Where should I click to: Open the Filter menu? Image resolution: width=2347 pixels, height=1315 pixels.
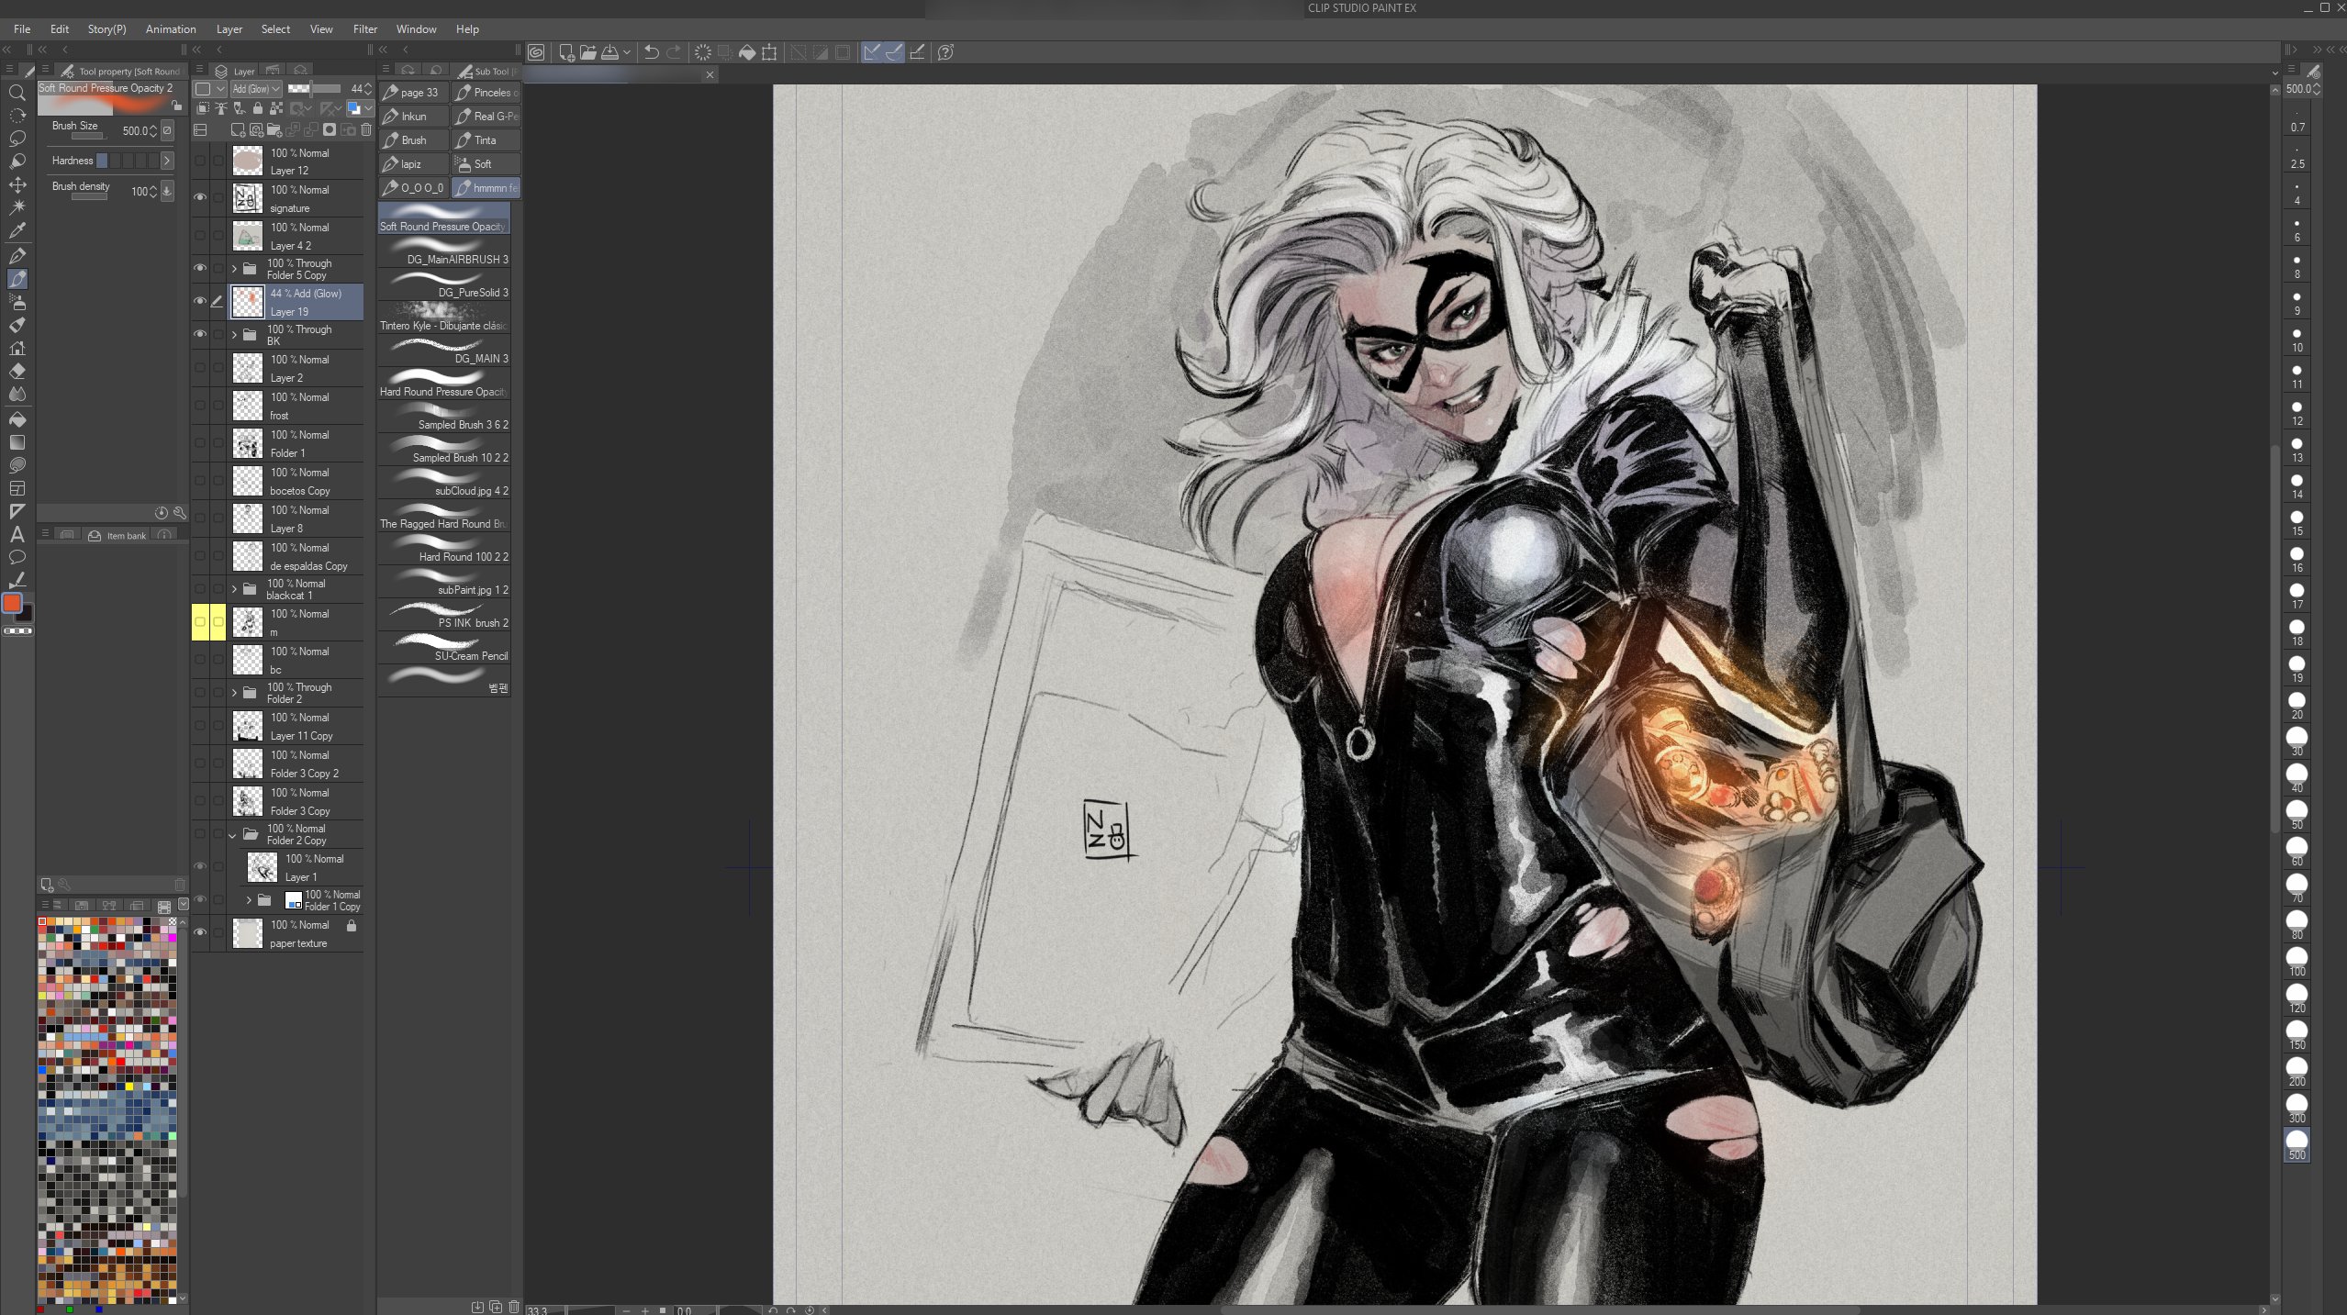365,29
